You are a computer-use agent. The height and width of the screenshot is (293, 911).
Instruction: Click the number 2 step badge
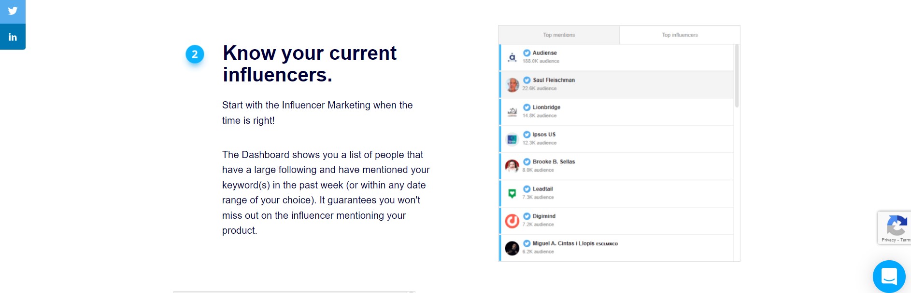[195, 54]
